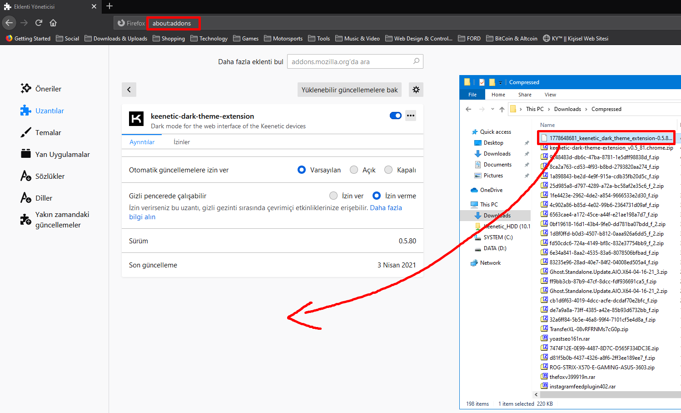Open Yan Uygulamalar in the sidebar

55,154
